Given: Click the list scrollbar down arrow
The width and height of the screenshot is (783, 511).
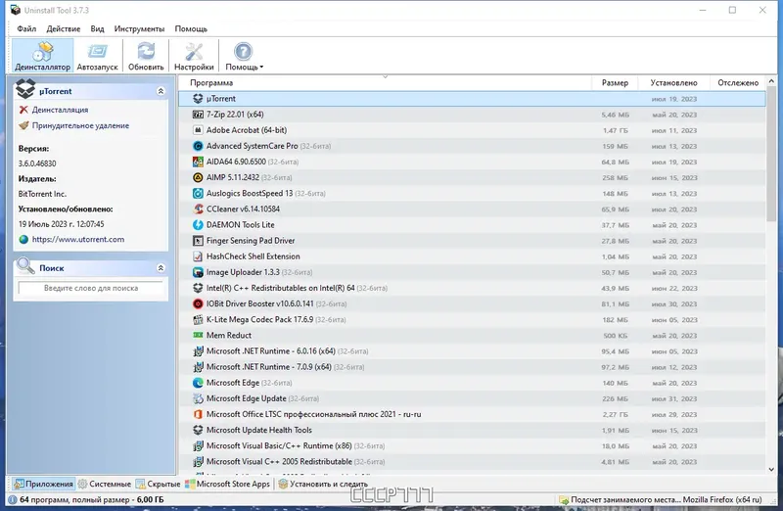Looking at the screenshot, I should pyautogui.click(x=771, y=470).
